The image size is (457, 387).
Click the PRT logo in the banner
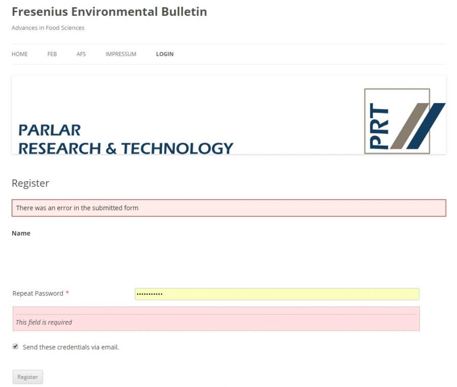coord(405,121)
